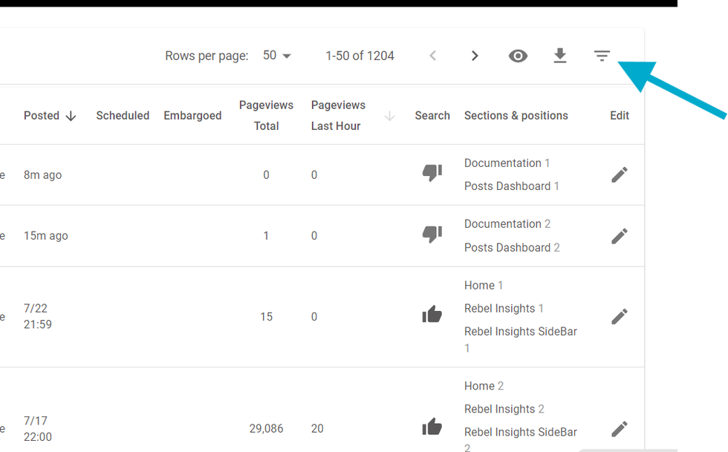This screenshot has width=728, height=452.
Task: Toggle column visibility eye icon
Action: (518, 56)
